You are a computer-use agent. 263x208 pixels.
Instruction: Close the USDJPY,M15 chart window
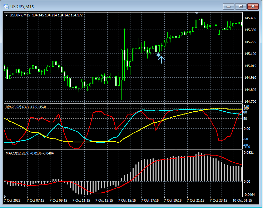(x=253, y=6)
